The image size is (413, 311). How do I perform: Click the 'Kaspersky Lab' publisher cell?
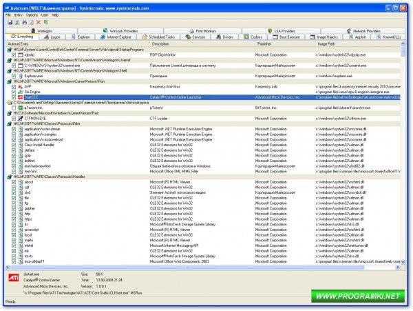click(266, 86)
